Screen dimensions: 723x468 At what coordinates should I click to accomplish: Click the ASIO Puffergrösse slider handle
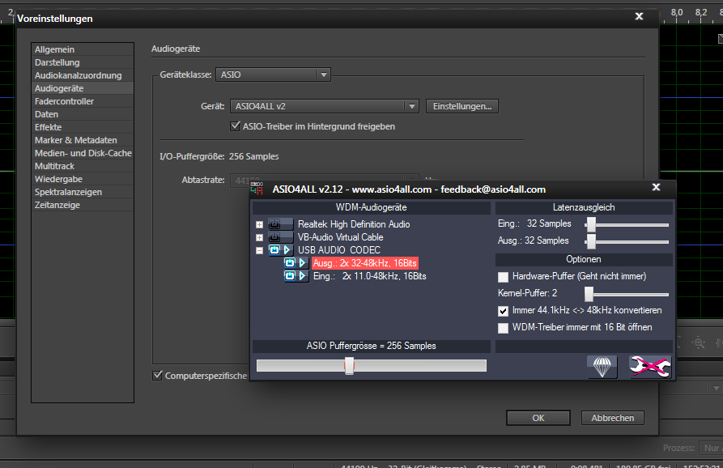pyautogui.click(x=349, y=366)
